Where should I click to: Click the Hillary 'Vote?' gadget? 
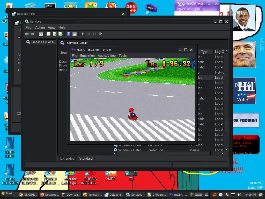pos(244,91)
